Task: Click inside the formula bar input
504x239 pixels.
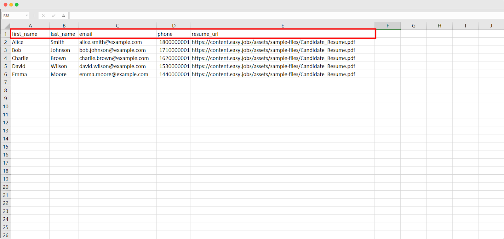Action: click(283, 15)
